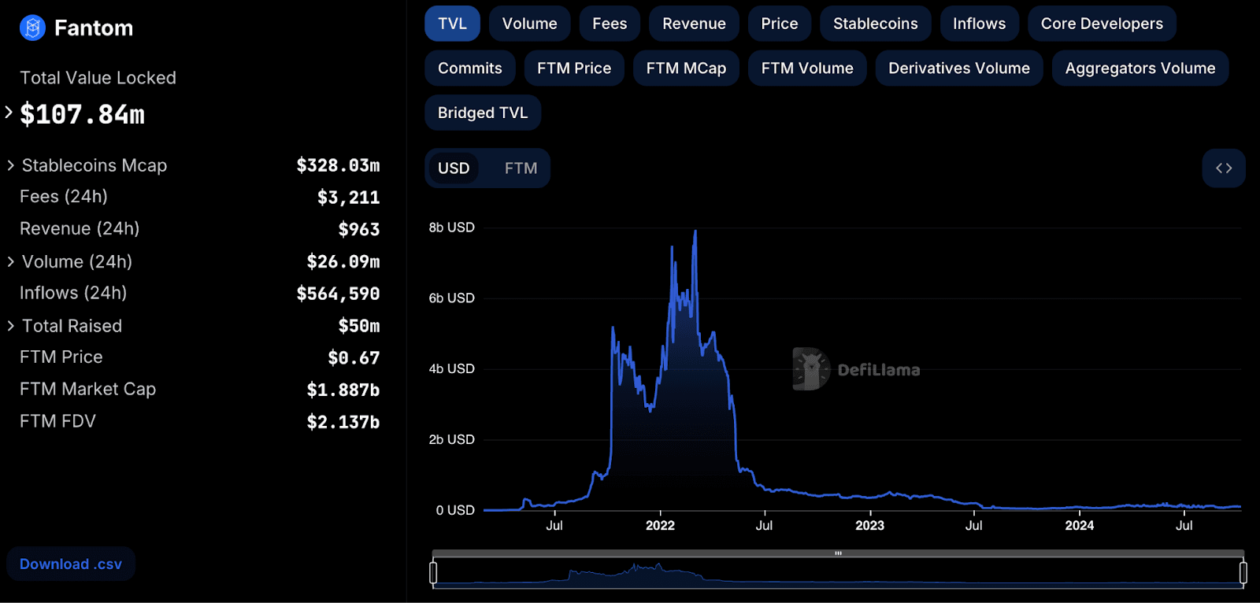This screenshot has height=603, width=1260.
Task: Switch chart denomination to FTM
Action: coord(521,168)
